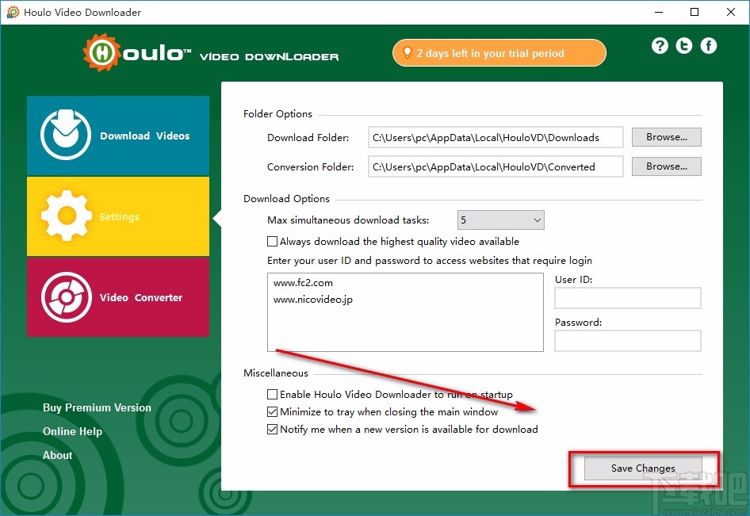The height and width of the screenshot is (516, 750).
Task: Disable notify me about new versions
Action: click(x=272, y=429)
